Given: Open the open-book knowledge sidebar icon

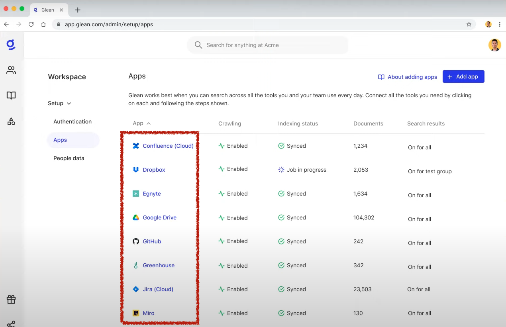Looking at the screenshot, I should [x=11, y=96].
